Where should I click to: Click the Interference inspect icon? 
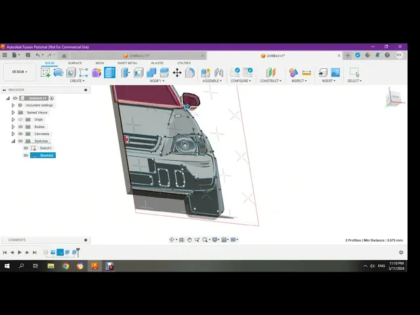point(293,72)
